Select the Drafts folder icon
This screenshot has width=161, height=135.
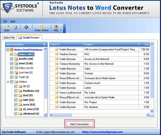pyautogui.click(x=16, y=59)
